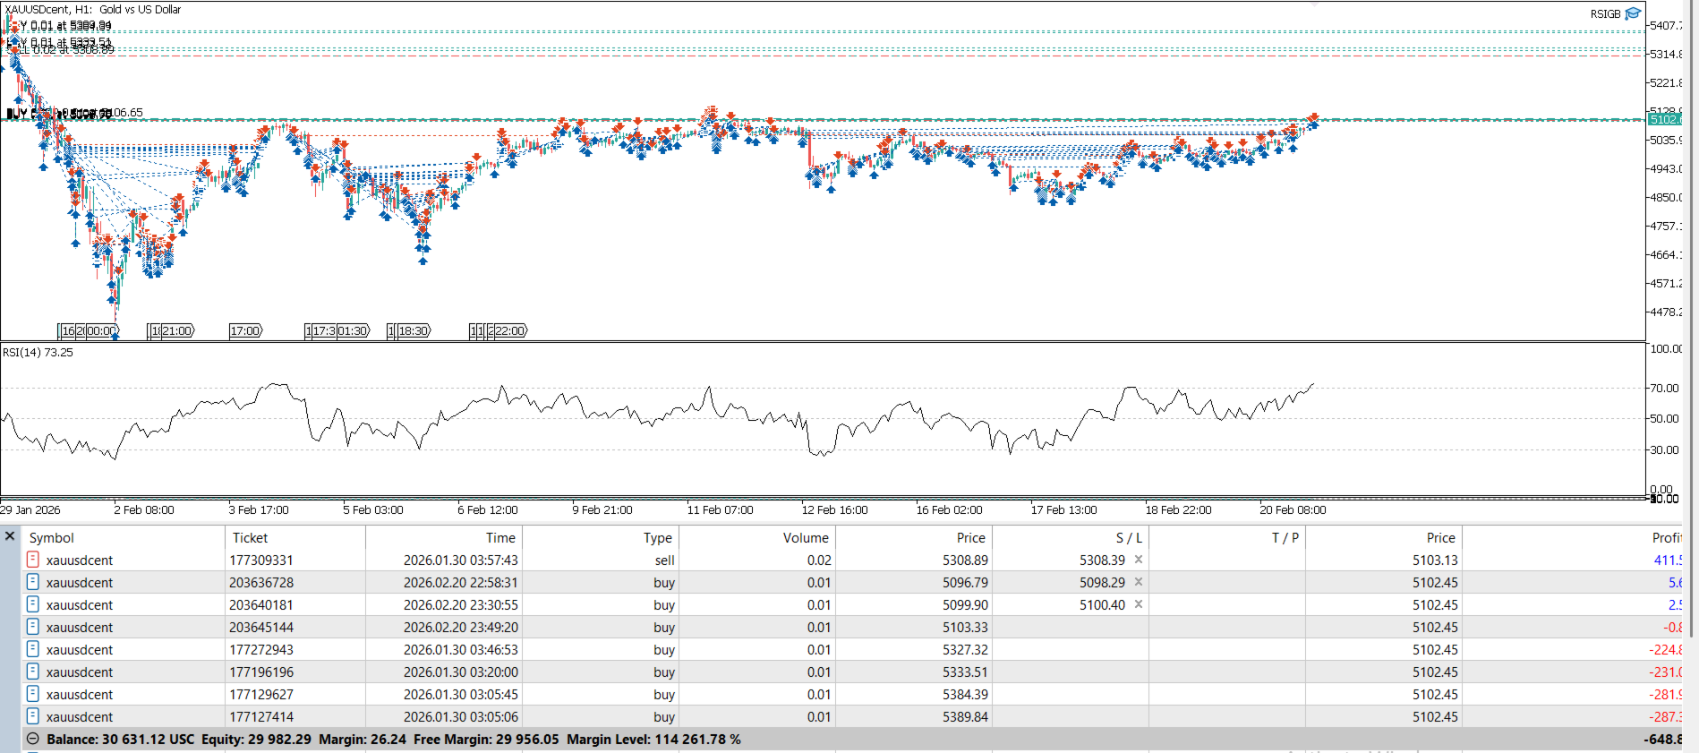Click red sell order icon for ticket 177309331
This screenshot has height=753, width=1699.
(33, 560)
